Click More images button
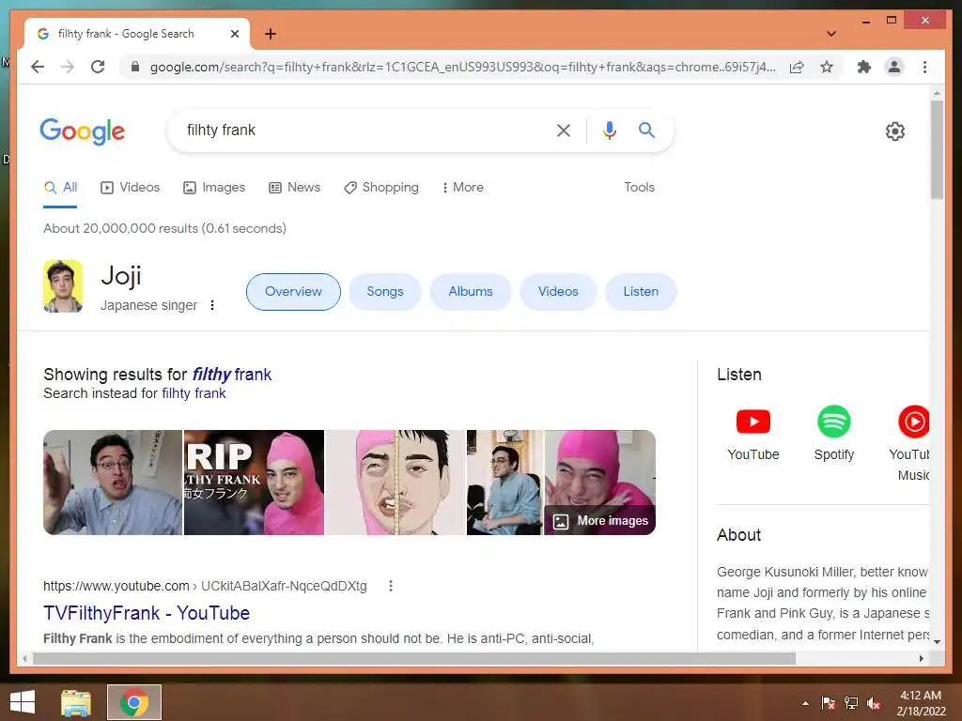Screen dimensions: 962x721 [x=600, y=520]
